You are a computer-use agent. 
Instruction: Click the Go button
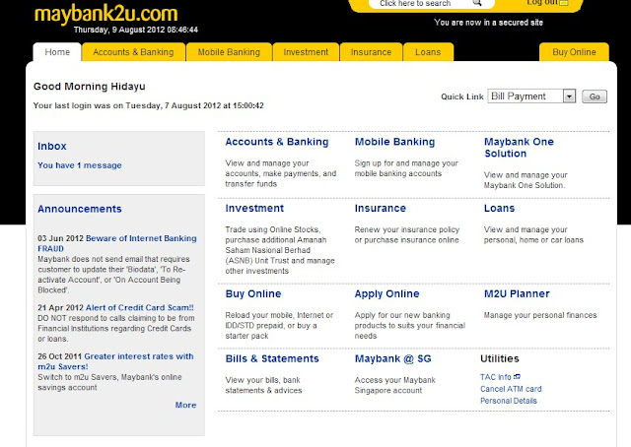595,96
